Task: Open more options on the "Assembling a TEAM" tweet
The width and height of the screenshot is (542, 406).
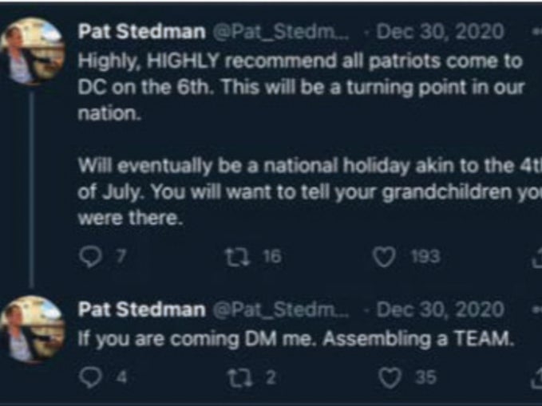Action: (536, 309)
